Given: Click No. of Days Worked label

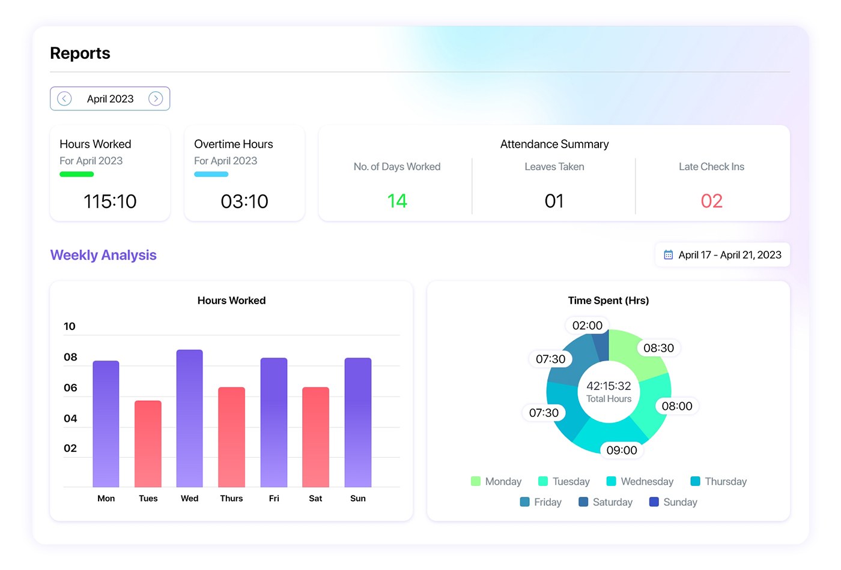Looking at the screenshot, I should 397,167.
